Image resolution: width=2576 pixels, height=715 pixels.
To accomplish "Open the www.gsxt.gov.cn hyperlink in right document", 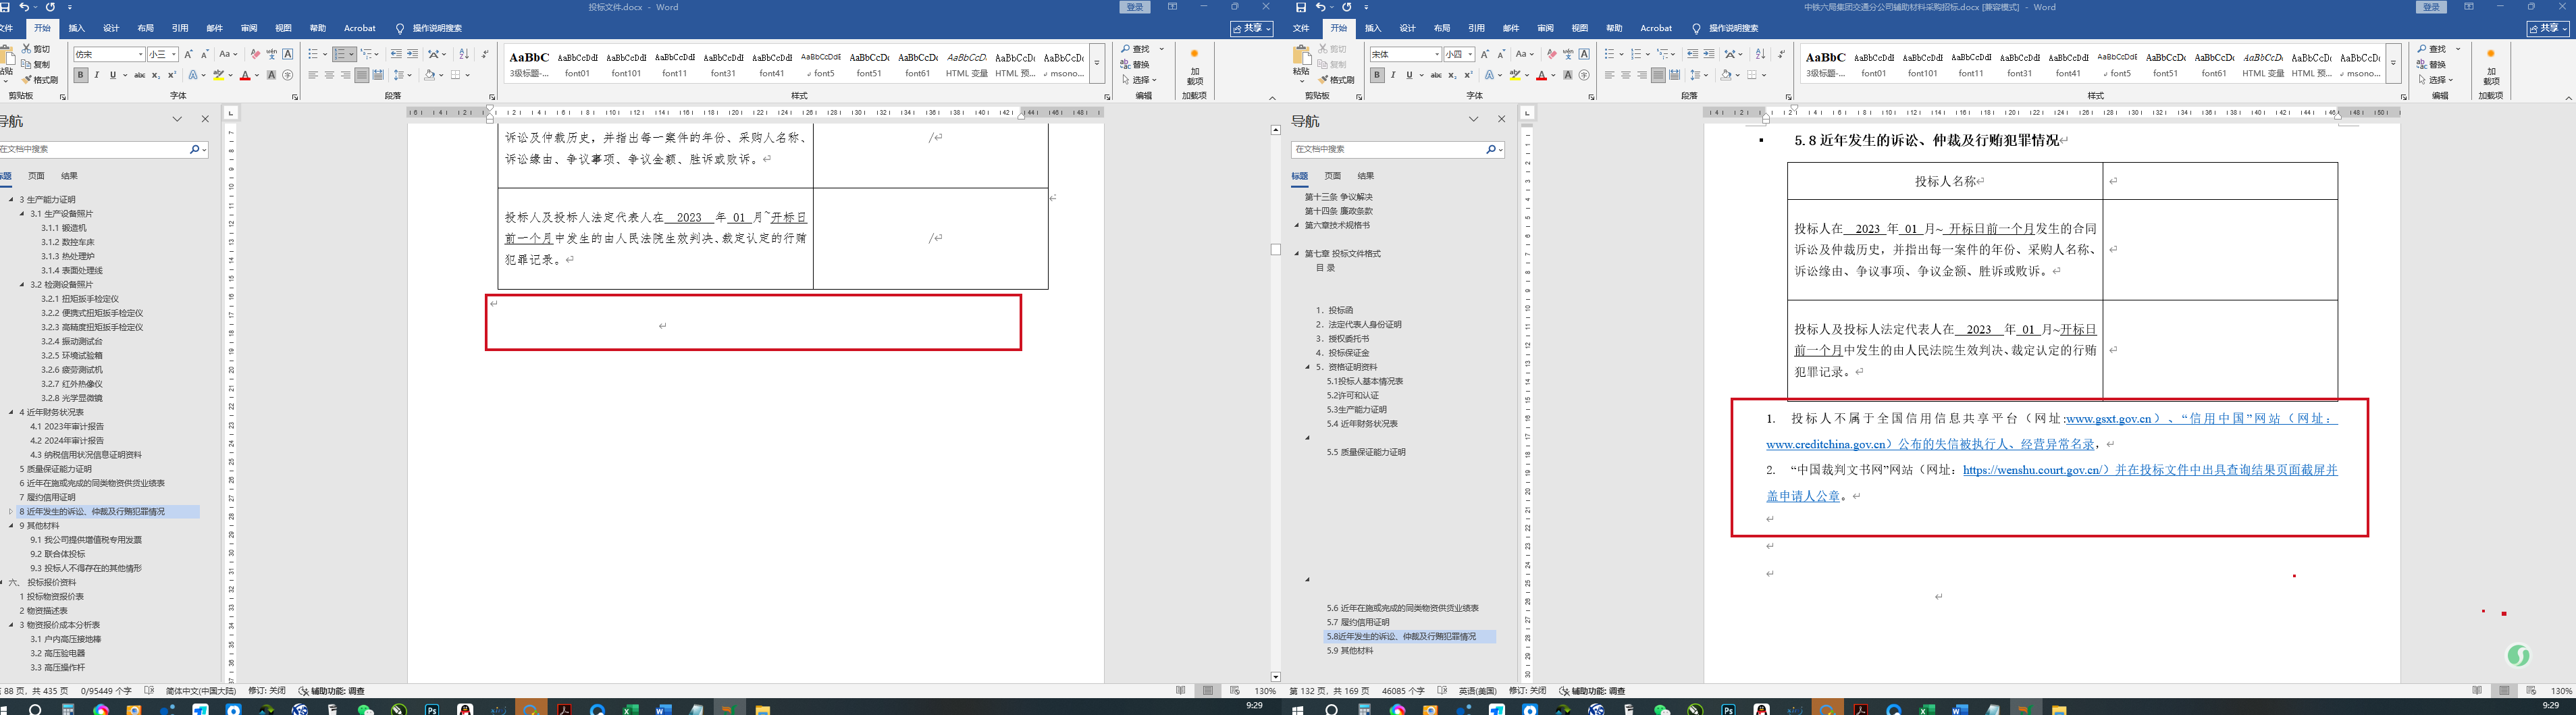I will (x=2108, y=419).
